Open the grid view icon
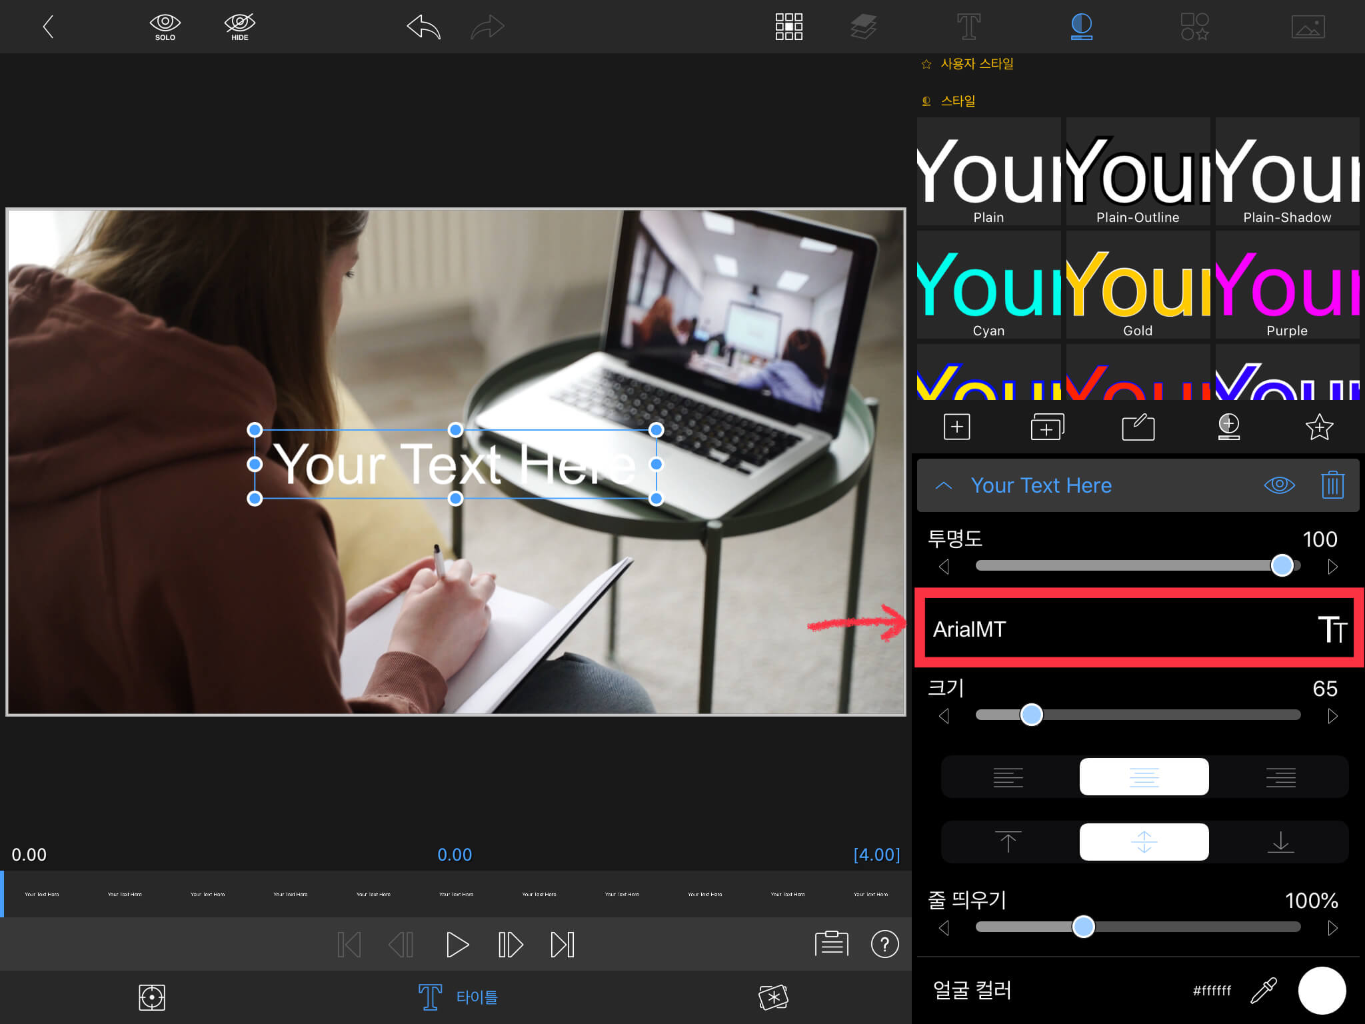 (x=788, y=27)
